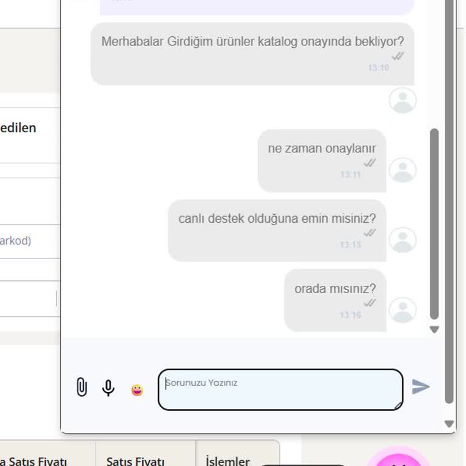The height and width of the screenshot is (466, 466).
Task: Click the "İşlemler" column header
Action: (x=228, y=461)
